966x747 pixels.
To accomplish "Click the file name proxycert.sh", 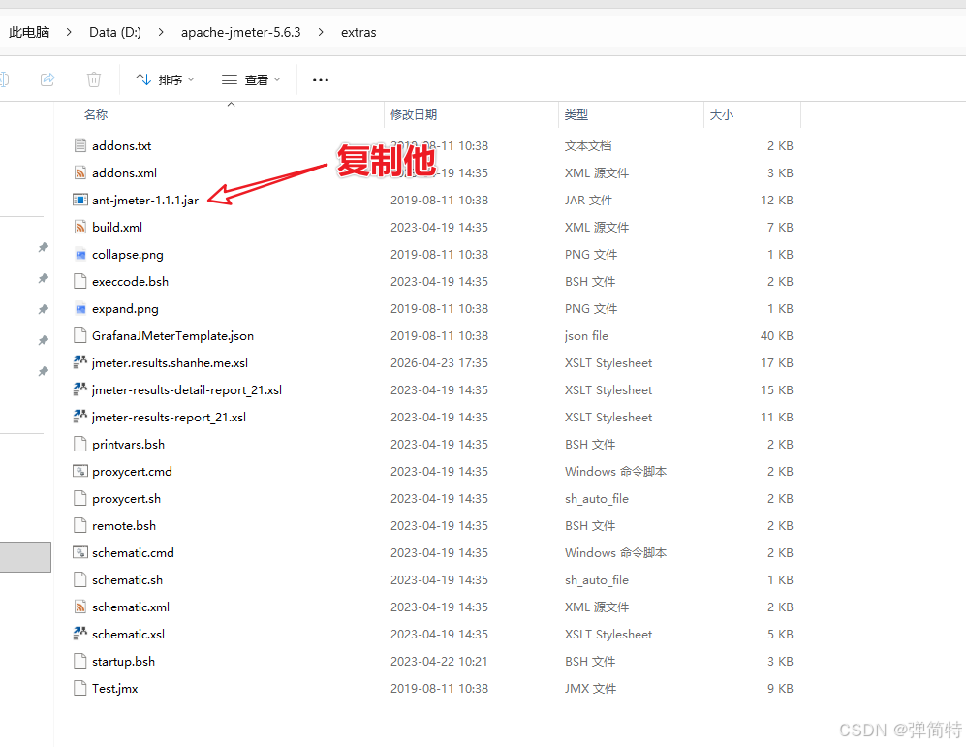I will coord(126,498).
